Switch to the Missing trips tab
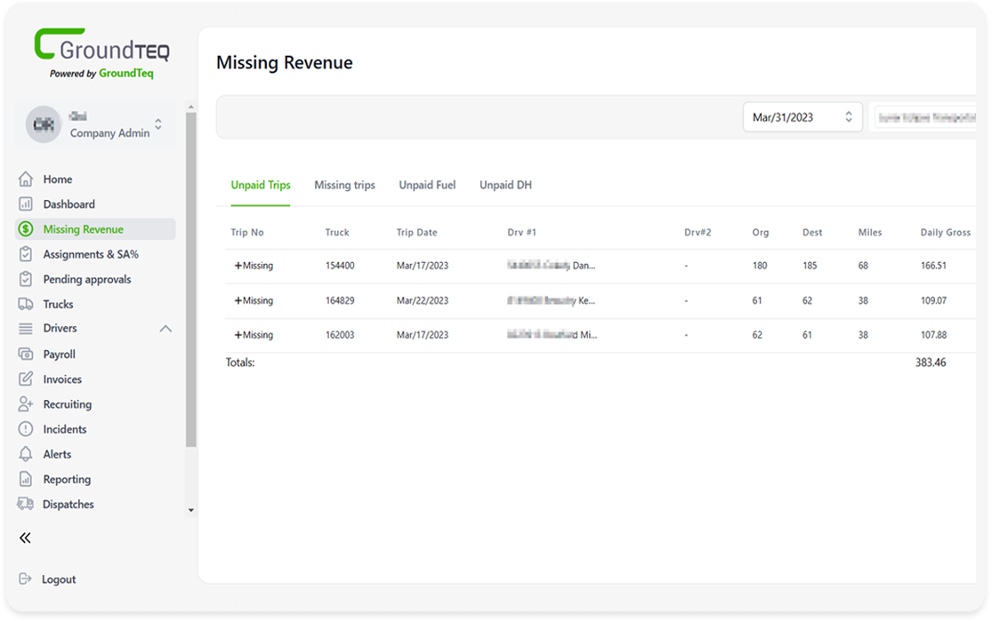The width and height of the screenshot is (992, 622). 344,185
